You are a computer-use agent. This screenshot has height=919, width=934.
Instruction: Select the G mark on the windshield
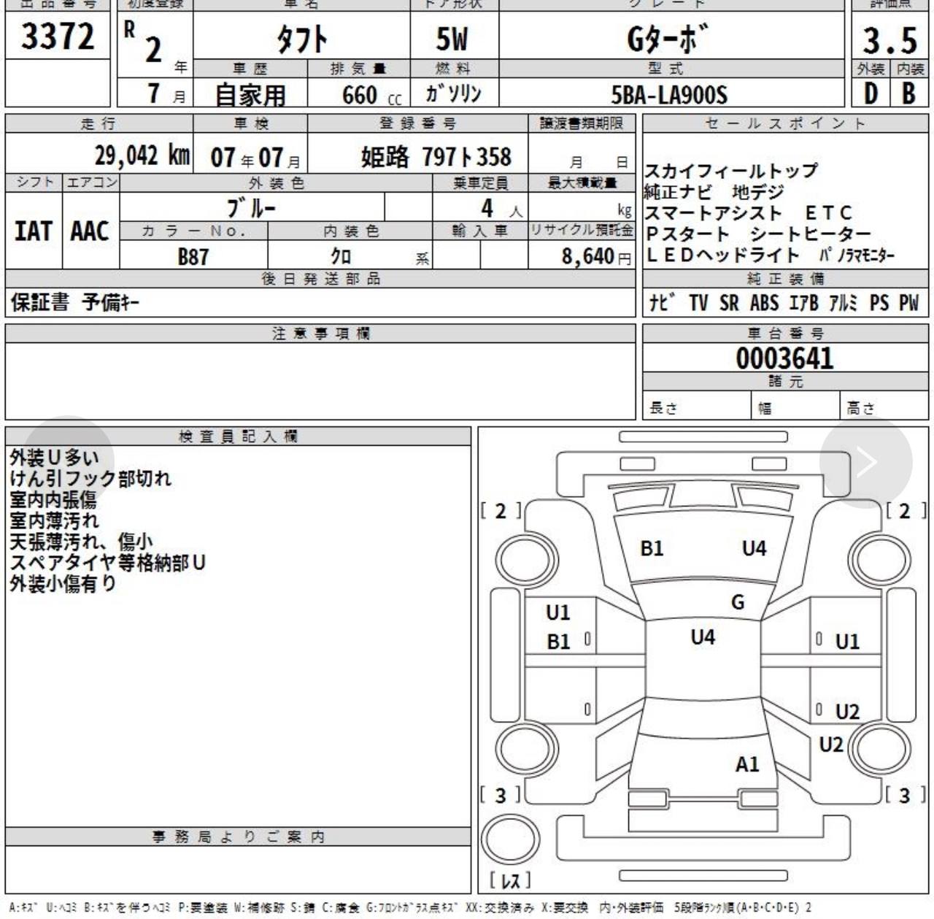click(738, 602)
